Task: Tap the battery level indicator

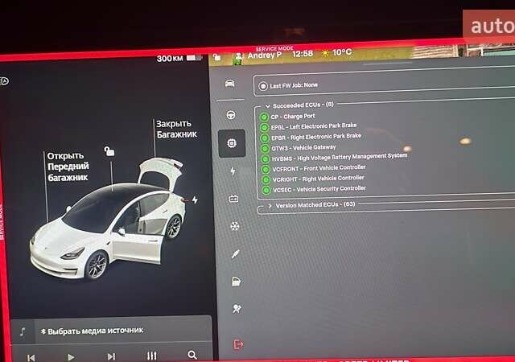Action: 194,58
